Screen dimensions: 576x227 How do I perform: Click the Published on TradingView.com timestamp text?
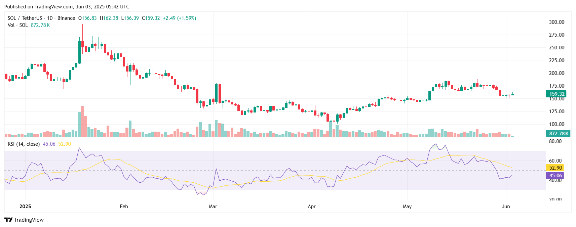click(x=67, y=7)
